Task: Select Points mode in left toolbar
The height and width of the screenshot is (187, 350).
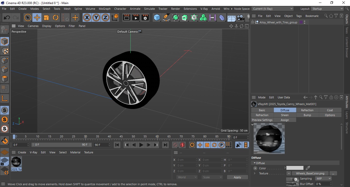Action: pos(5,60)
